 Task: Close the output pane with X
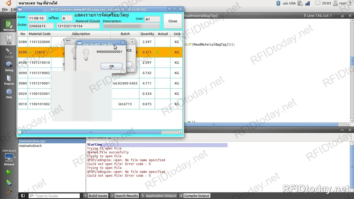(350, 130)
